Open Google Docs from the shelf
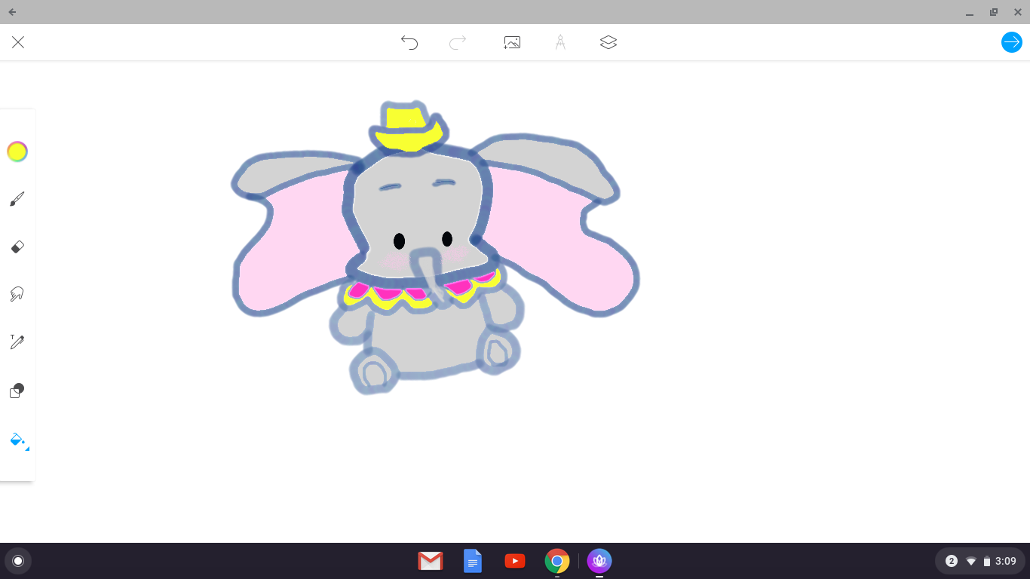This screenshot has width=1030, height=579. (x=473, y=561)
